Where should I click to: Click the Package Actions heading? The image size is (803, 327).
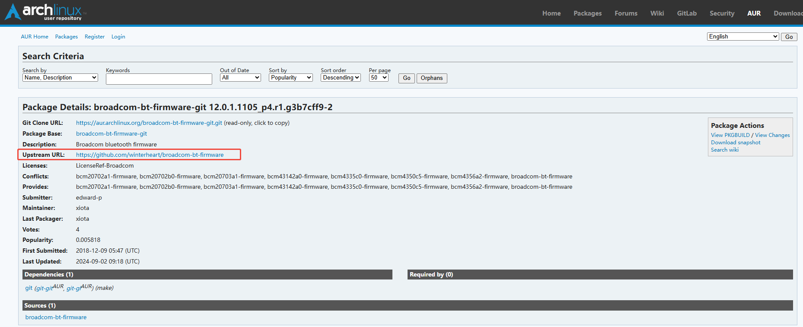tap(737, 126)
